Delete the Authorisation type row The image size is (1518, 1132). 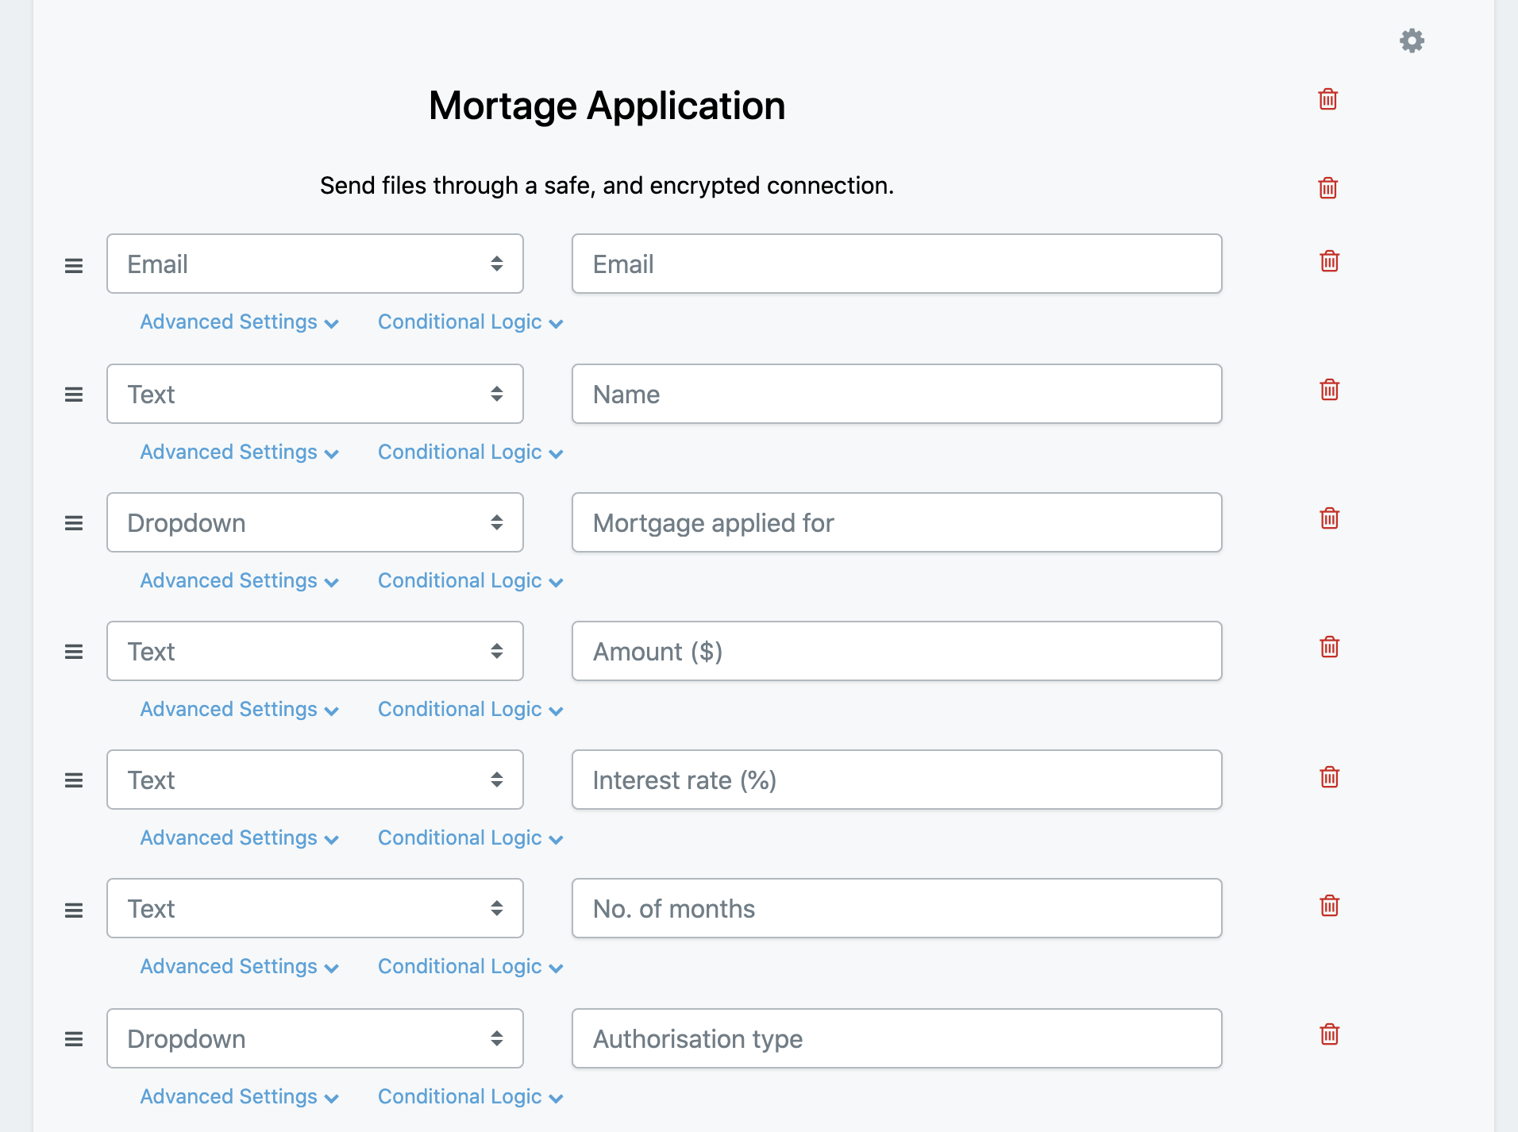pyautogui.click(x=1330, y=1034)
